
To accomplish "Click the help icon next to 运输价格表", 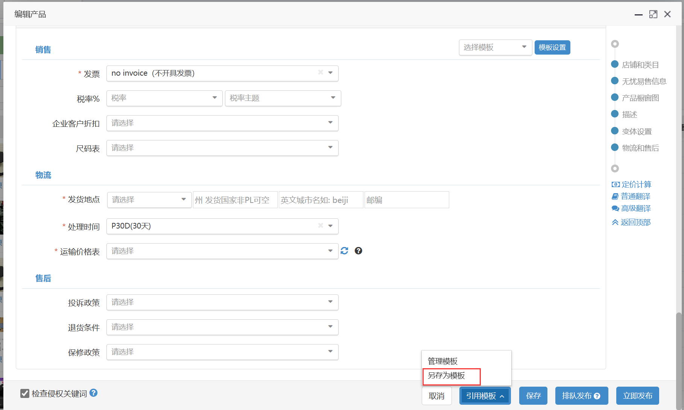I will [x=358, y=251].
